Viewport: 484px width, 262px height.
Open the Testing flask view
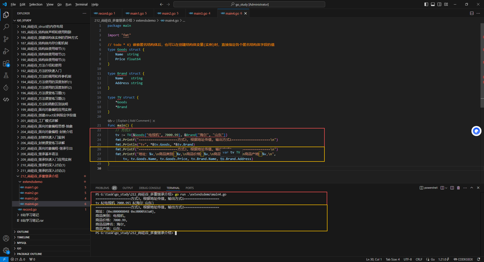pos(6,75)
